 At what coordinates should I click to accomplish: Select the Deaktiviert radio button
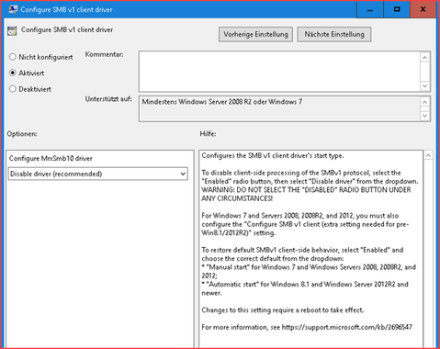point(13,89)
